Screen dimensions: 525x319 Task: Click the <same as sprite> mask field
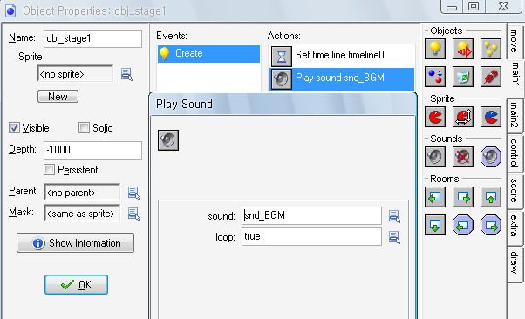(x=82, y=214)
